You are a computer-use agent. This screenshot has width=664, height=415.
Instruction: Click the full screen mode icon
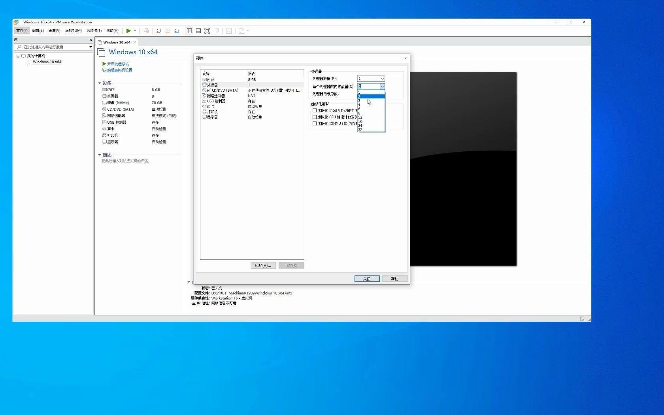(207, 31)
